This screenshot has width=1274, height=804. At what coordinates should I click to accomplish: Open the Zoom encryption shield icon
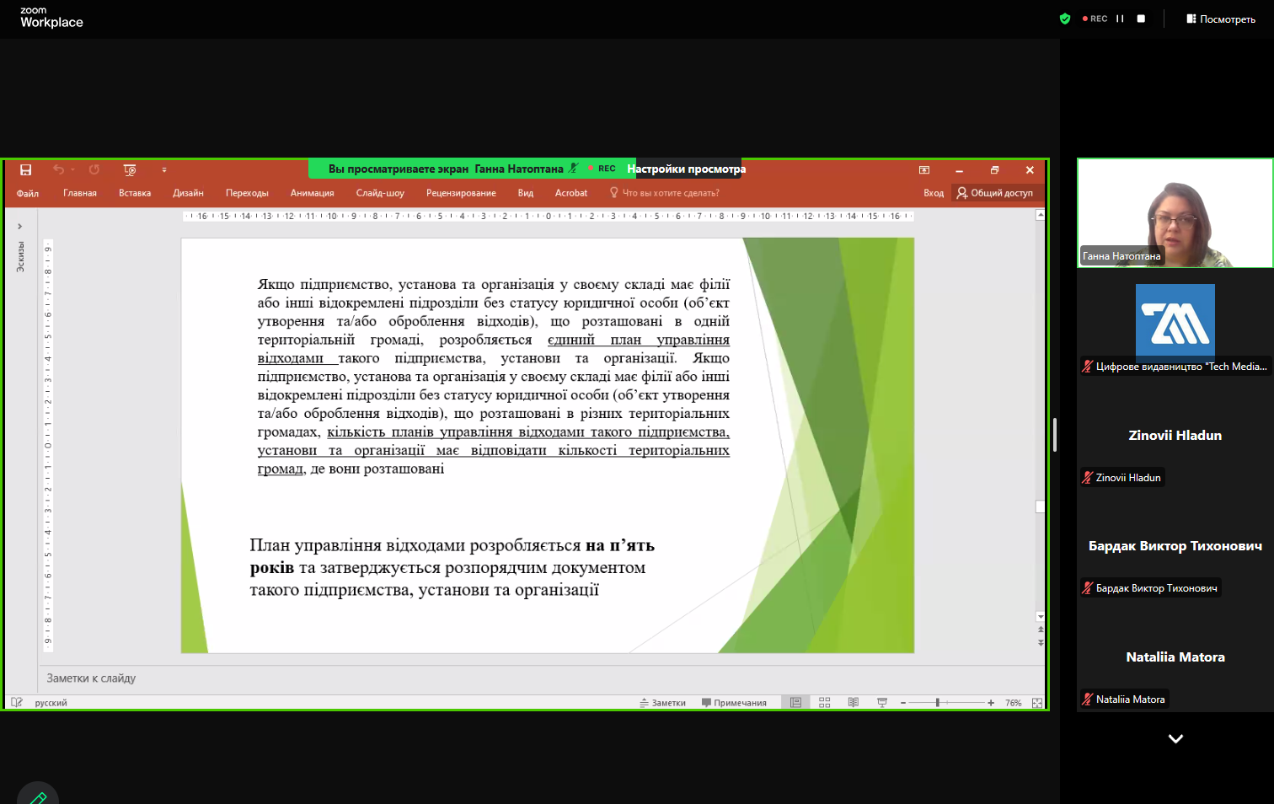(x=1065, y=19)
